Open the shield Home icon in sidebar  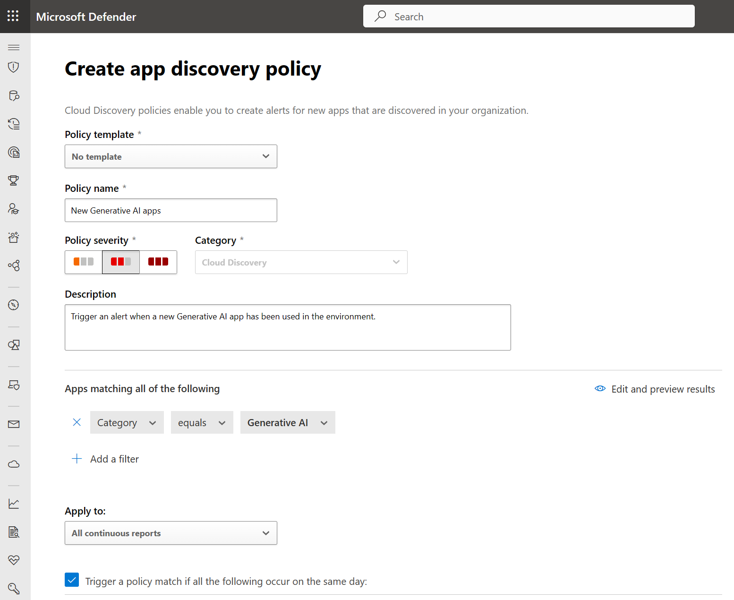click(x=14, y=67)
